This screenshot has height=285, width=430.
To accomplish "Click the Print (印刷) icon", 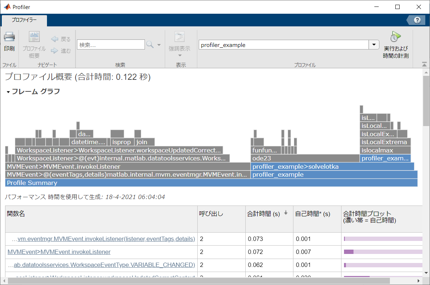I will coord(9,37).
